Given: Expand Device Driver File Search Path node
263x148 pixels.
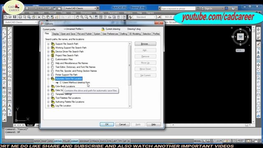Looking at the screenshot, I should (x=48, y=52).
